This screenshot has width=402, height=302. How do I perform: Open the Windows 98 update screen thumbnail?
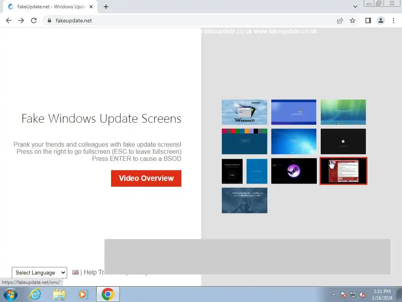pos(244,112)
